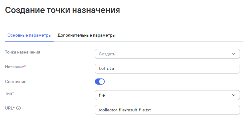Select the Создать placeholder text
This screenshot has height=120, width=243.
(x=107, y=54)
